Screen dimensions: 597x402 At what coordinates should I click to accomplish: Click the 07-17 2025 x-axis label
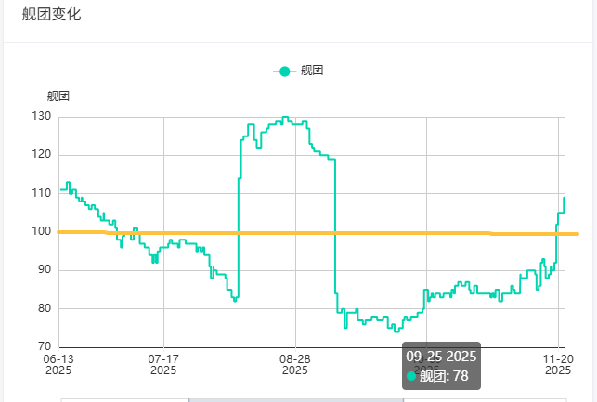[x=163, y=363]
